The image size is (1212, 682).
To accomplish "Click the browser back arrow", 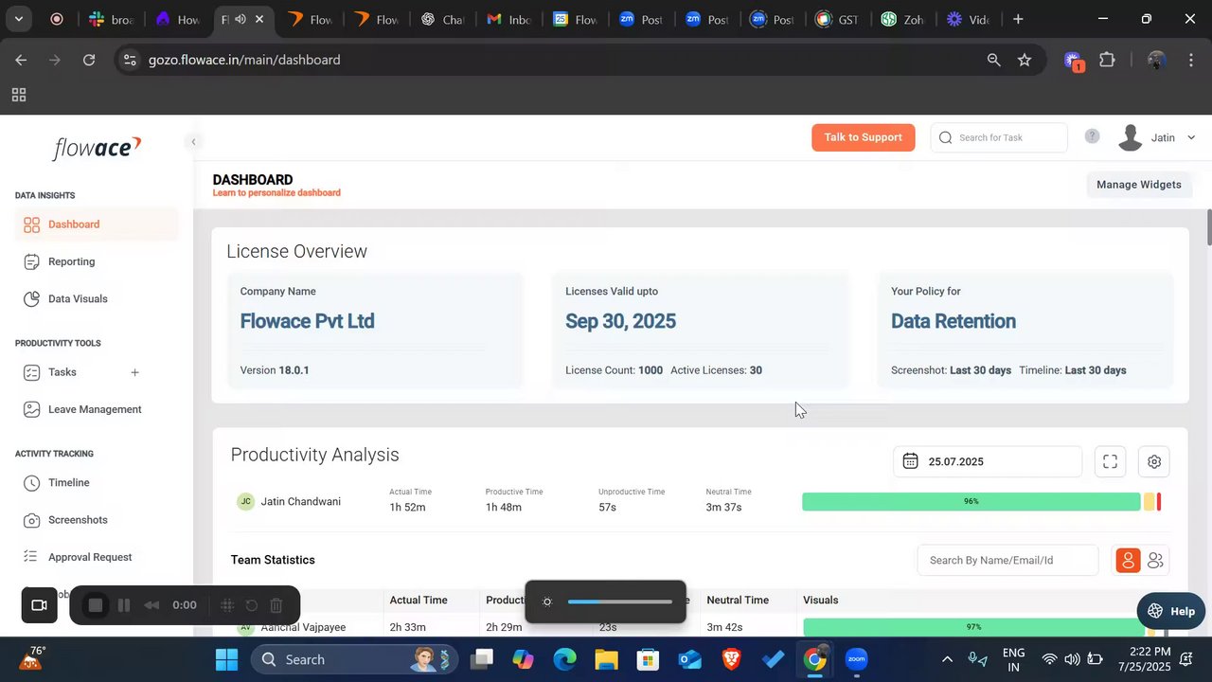I will 21,60.
